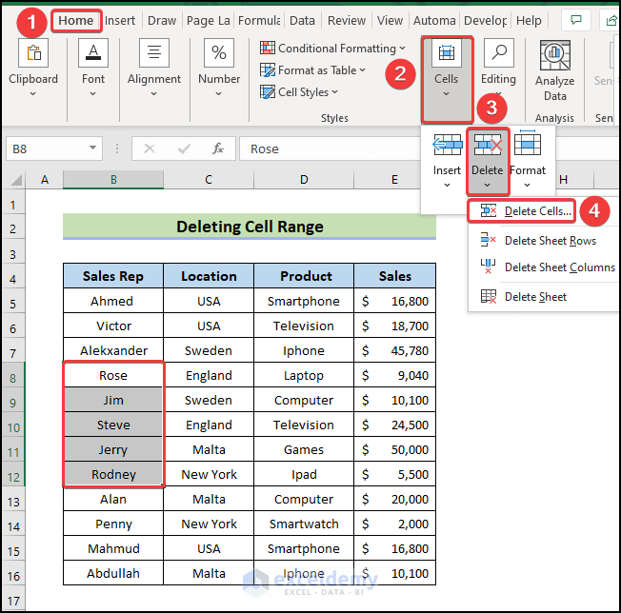Viewport: 621px width, 613px height.
Task: Click the Cells group icon
Action: click(x=447, y=52)
